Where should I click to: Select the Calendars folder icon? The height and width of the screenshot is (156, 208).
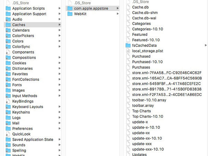pyautogui.click(x=8, y=30)
